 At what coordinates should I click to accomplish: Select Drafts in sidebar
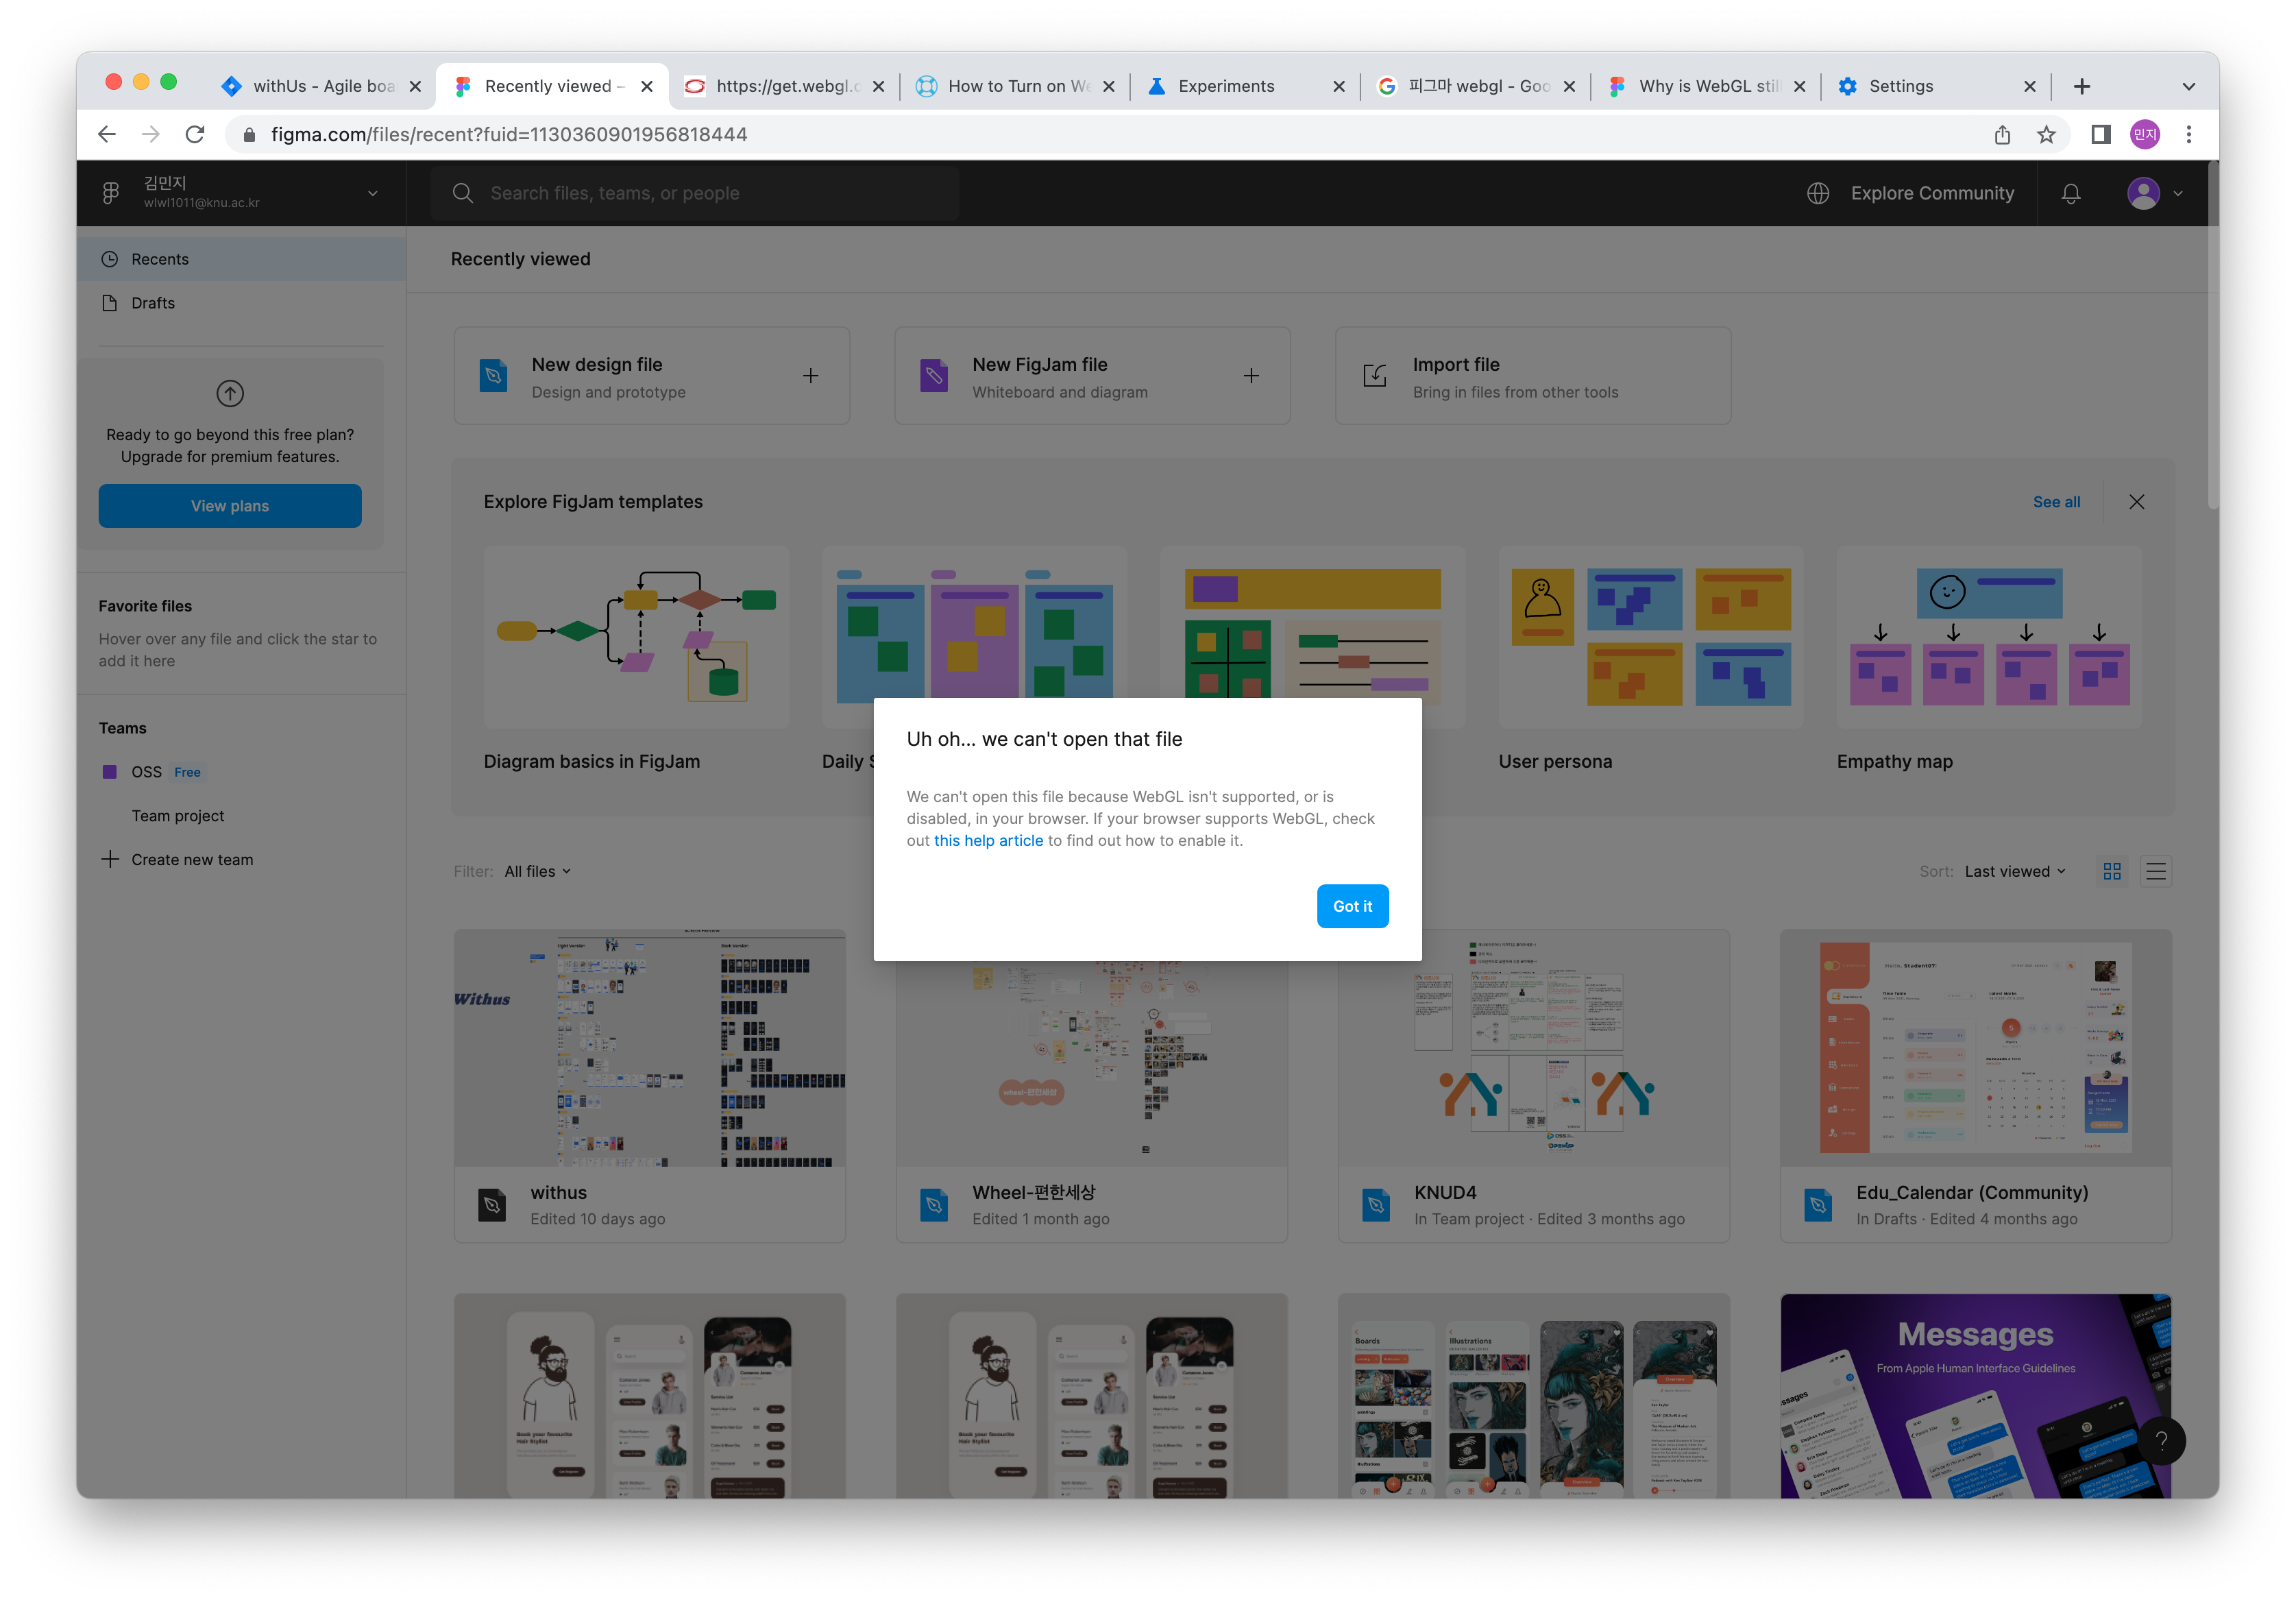241,303
